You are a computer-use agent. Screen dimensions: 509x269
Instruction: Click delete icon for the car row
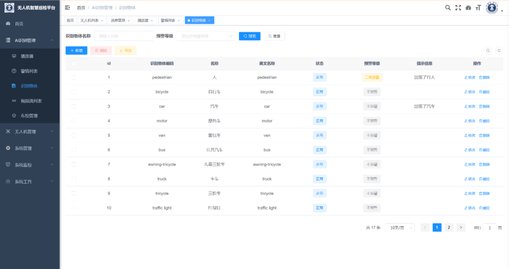[x=484, y=106]
